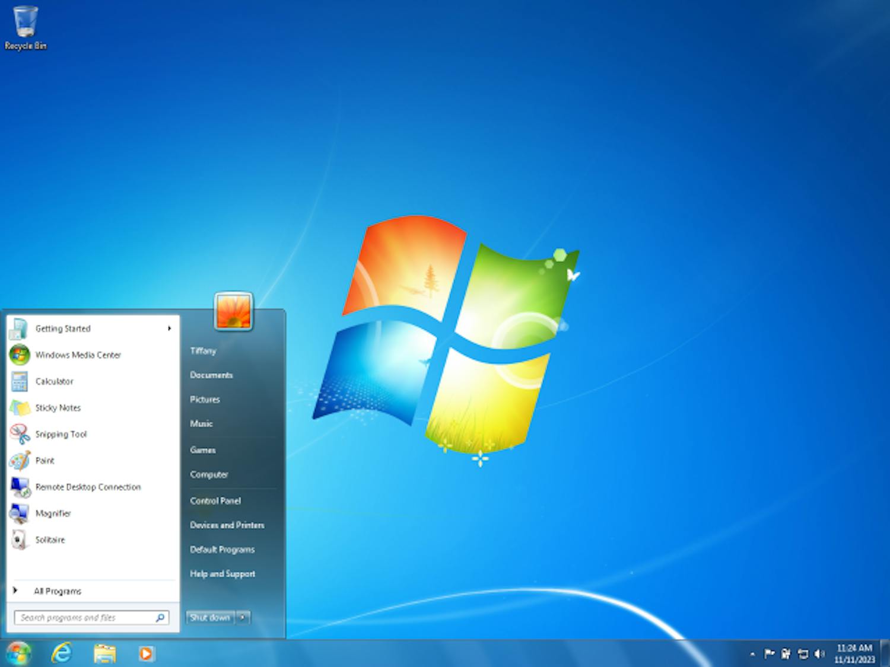Open Devices and Printers
890x667 pixels.
[x=227, y=525]
